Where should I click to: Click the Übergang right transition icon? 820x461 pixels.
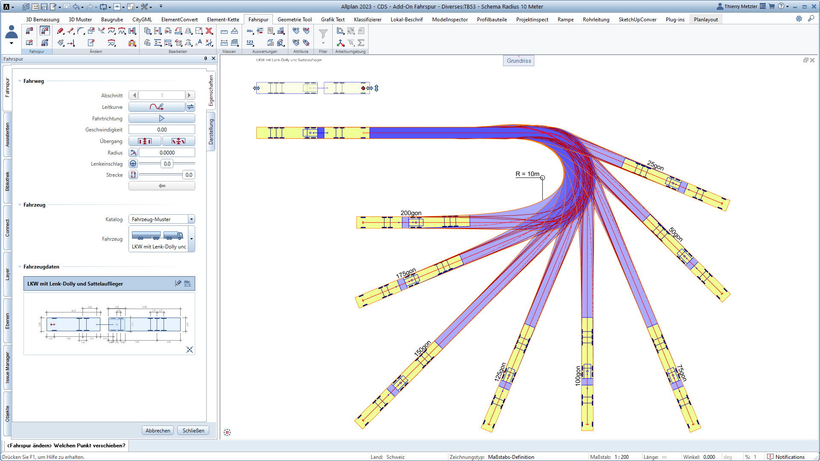pyautogui.click(x=179, y=141)
